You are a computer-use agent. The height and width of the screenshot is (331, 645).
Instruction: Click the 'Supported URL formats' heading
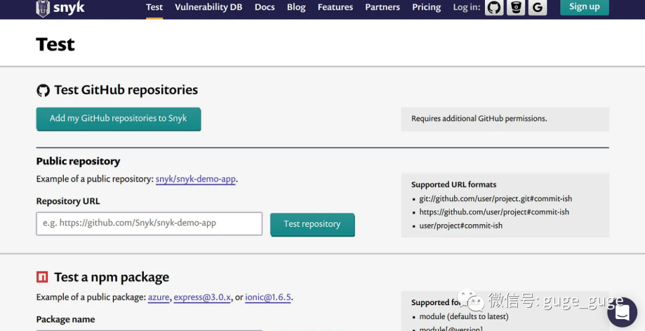coord(454,185)
